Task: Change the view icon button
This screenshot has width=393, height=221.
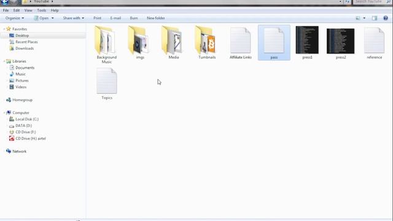Action: (x=357, y=18)
